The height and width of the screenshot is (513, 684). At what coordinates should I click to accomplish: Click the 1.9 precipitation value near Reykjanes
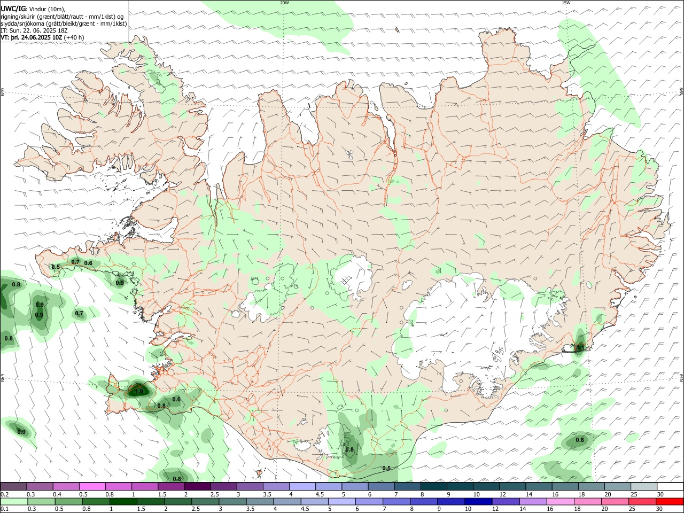139,392
